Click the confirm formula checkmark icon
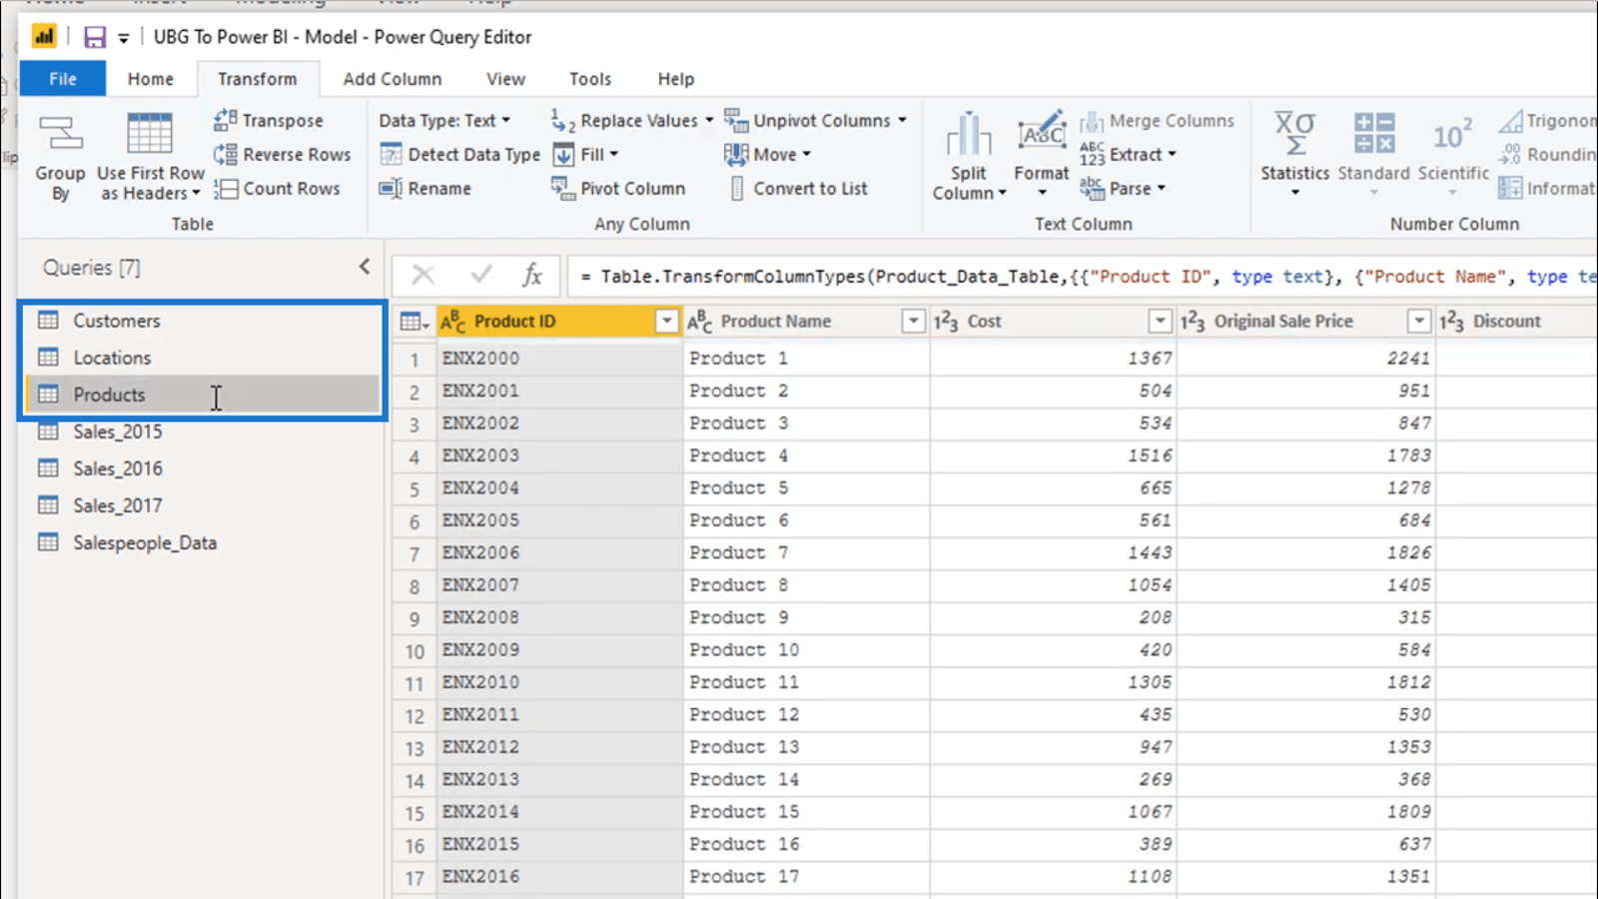The width and height of the screenshot is (1598, 899). (481, 275)
